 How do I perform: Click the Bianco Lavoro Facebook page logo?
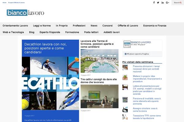(x=127, y=44)
